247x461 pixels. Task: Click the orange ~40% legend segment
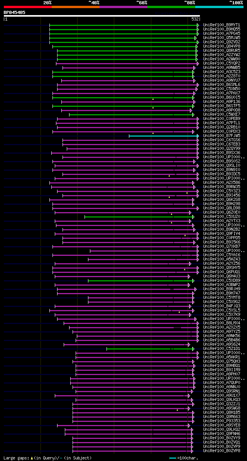pos(76,7)
